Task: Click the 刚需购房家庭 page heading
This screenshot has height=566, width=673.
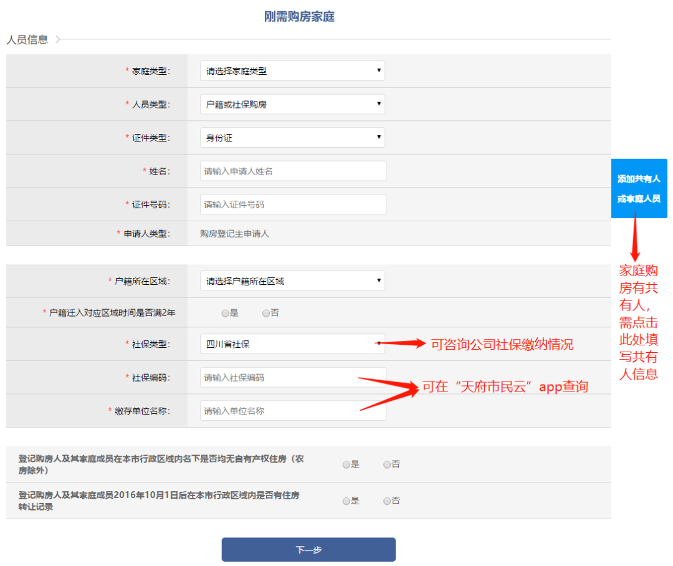Action: (299, 17)
